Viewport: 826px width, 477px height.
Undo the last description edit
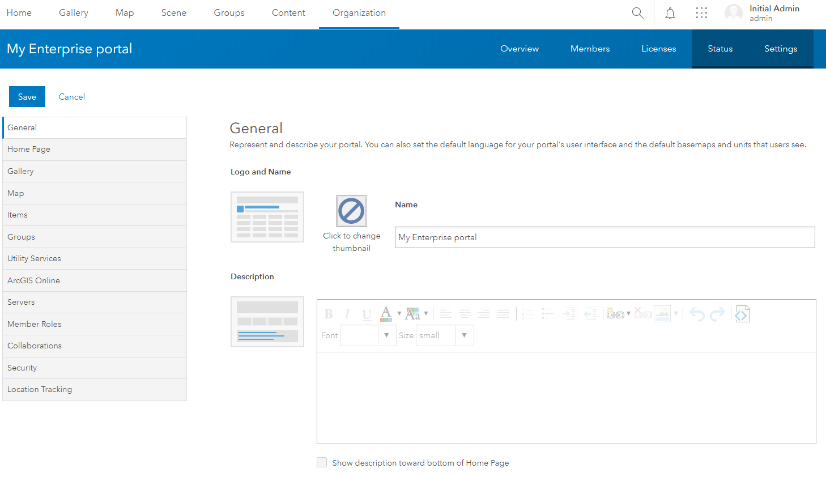697,314
